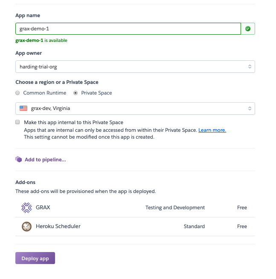Click the green availability checkmark icon
Screen dimensions: 276x279
(248, 29)
